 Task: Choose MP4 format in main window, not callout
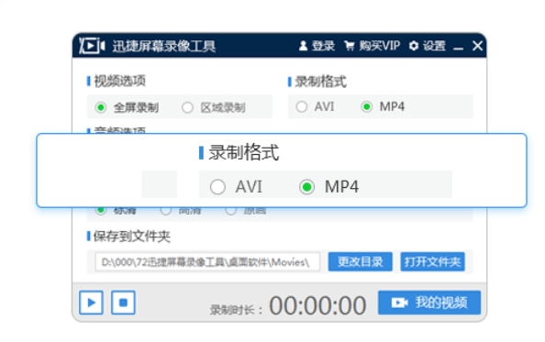(367, 106)
